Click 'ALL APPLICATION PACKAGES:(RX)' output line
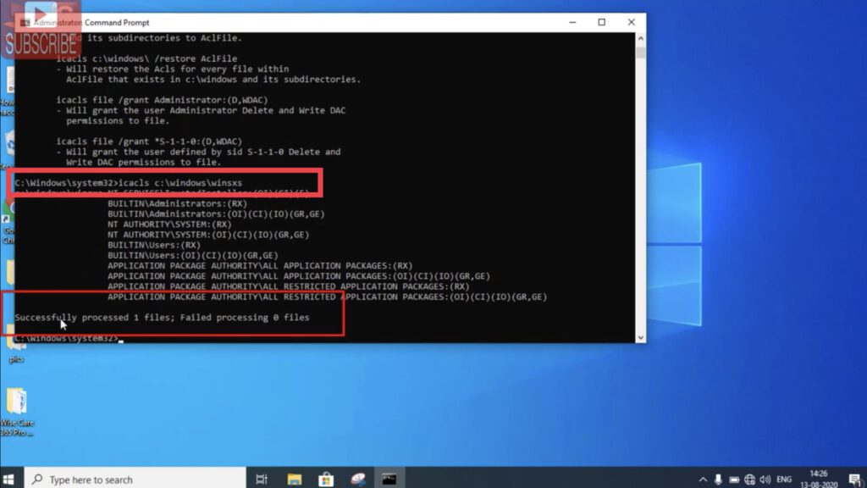 tap(261, 266)
